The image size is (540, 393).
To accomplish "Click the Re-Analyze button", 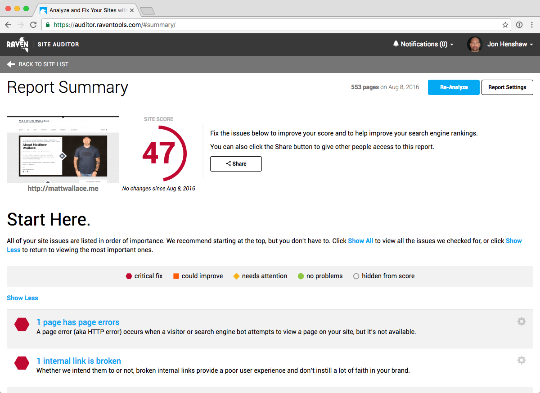I will pos(454,87).
